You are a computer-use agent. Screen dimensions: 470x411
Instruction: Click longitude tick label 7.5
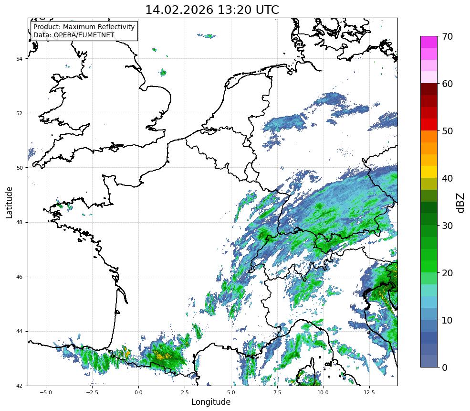277,392
